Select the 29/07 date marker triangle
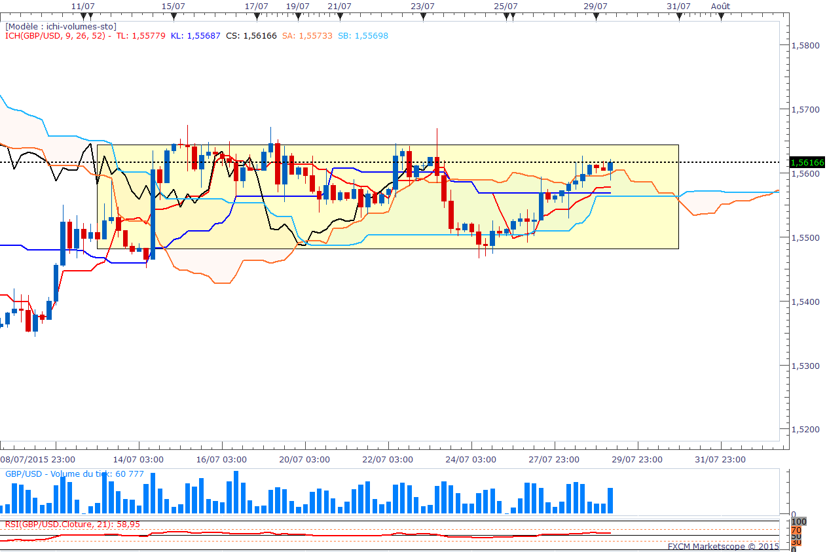 596,16
